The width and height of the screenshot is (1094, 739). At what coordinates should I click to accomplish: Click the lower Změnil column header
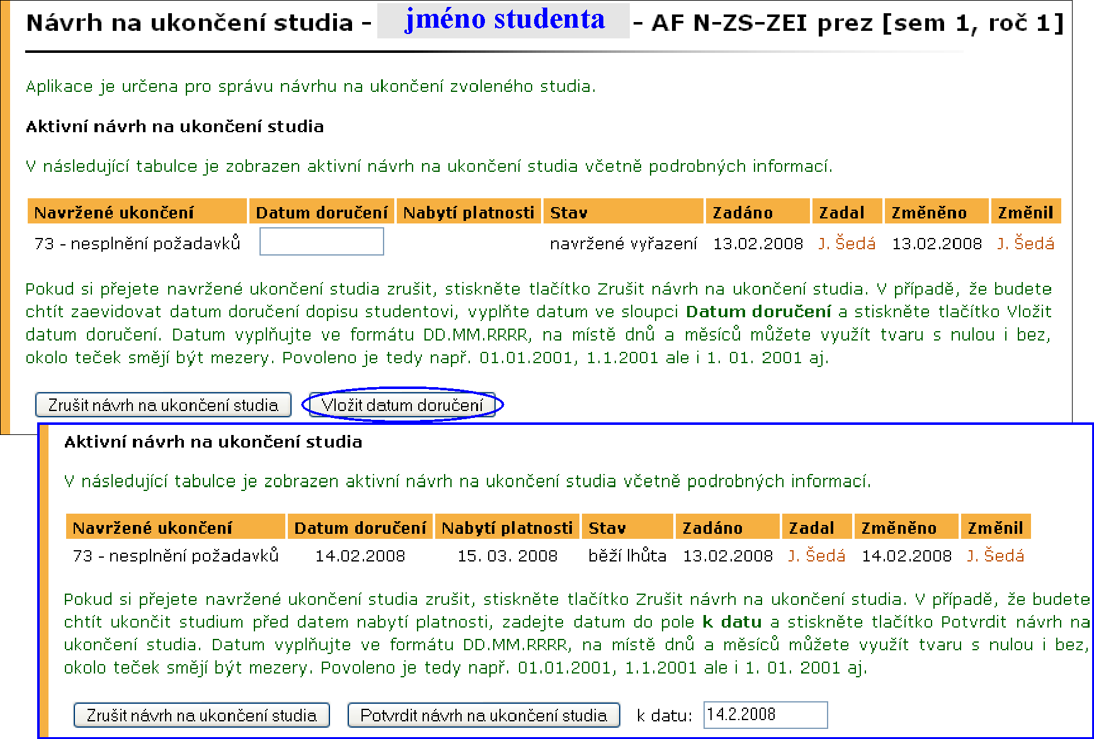tap(996, 527)
